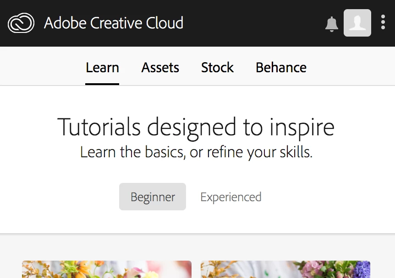Open the left flower tutorial thumbnail
The image size is (395, 278).
107,269
